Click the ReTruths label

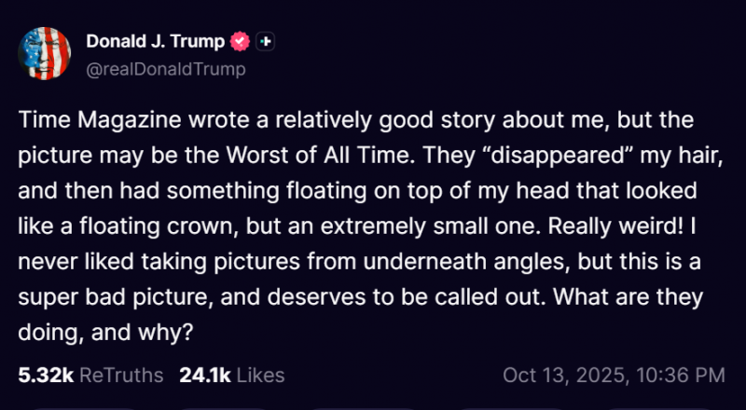click(x=121, y=376)
